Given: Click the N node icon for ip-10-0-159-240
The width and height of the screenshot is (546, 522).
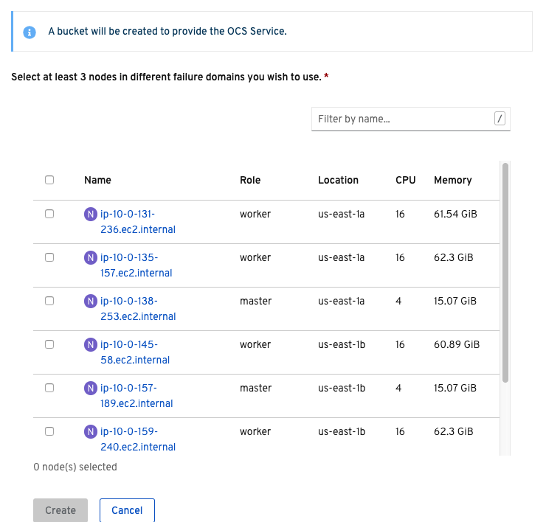Looking at the screenshot, I should (x=91, y=432).
